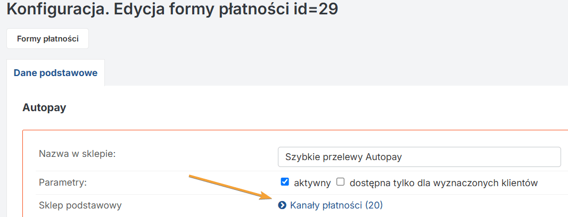Viewport: 568px width, 217px height.
Task: Click the dostępna tylko dla wyznaczonych klientów label
Action: click(443, 183)
